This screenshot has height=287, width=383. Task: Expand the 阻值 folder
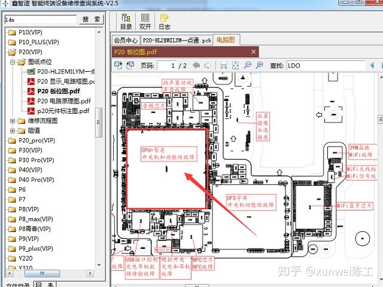[x=13, y=131]
